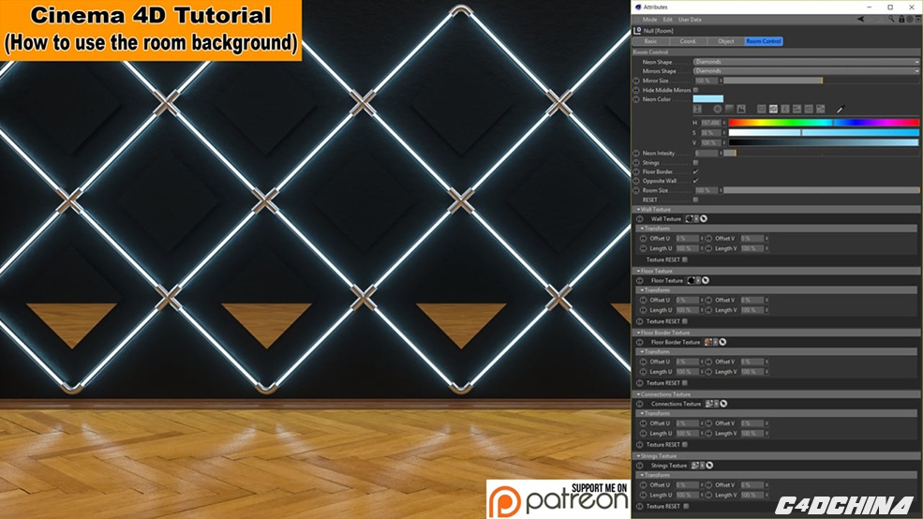Click the Wall Texture Offset U field
The image size is (923, 519).
[687, 239]
